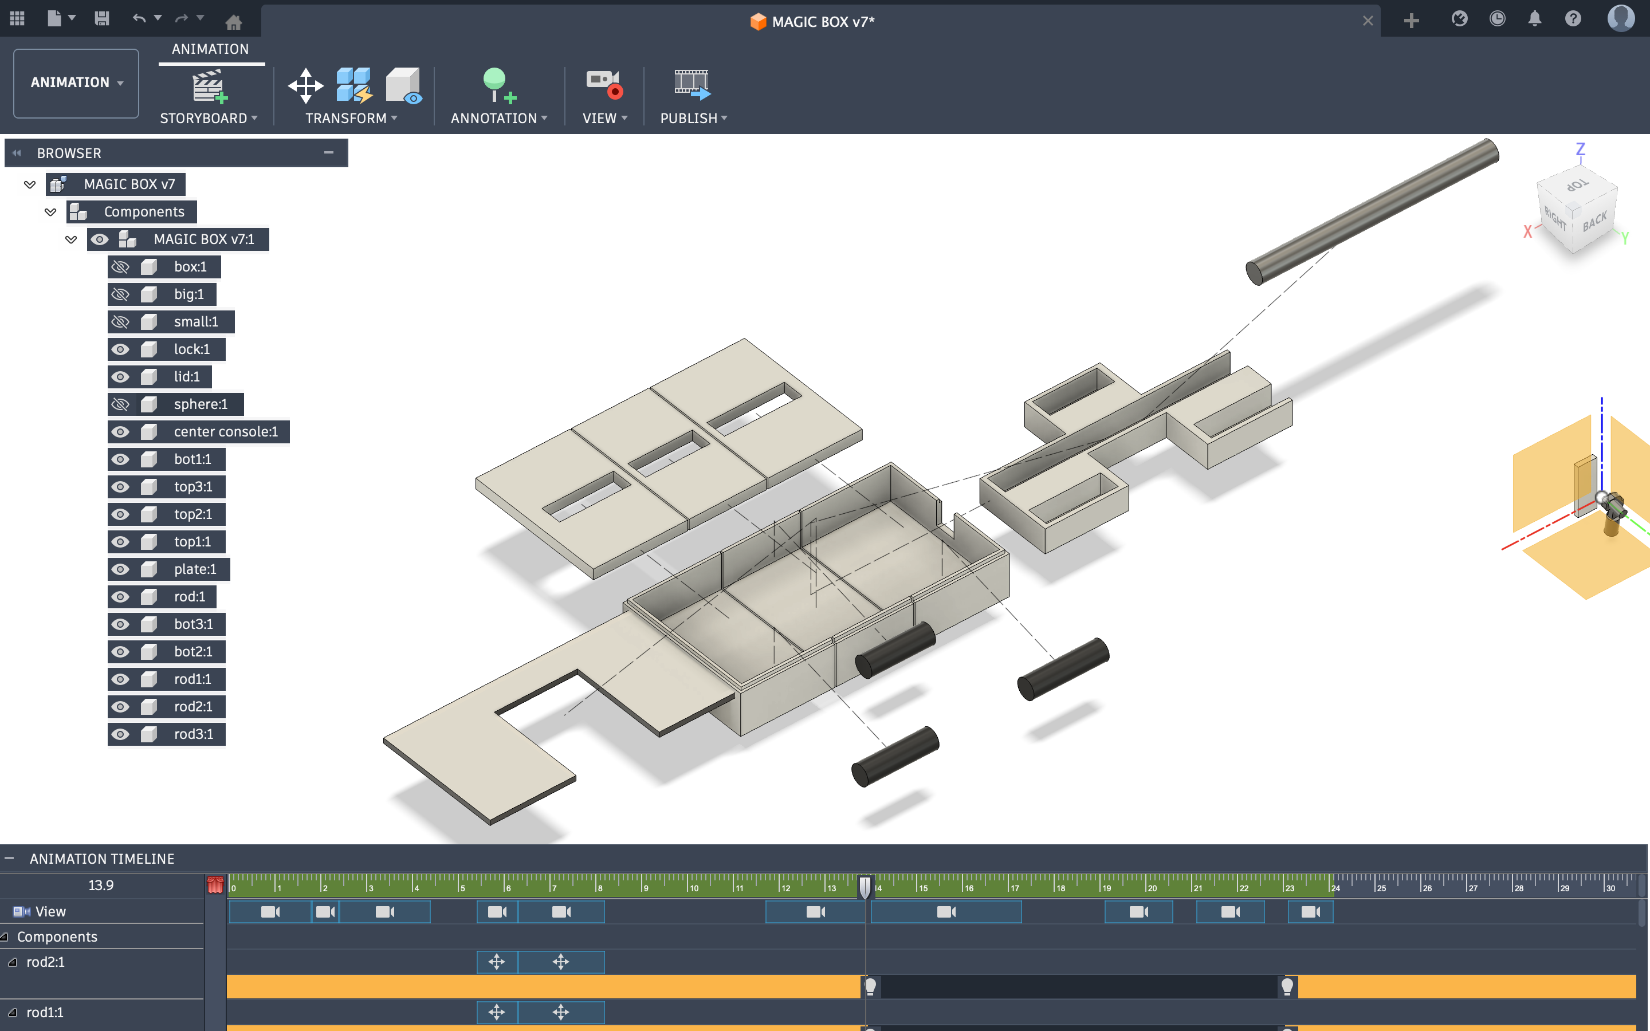Click the Save disk icon
Screen dimensions: 1650x1031
click(x=101, y=18)
